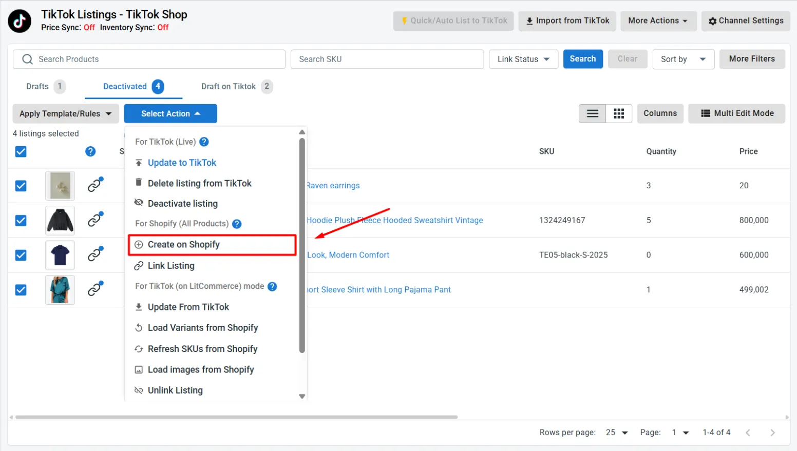The height and width of the screenshot is (451, 797).
Task: Go to the previous page arrow
Action: click(x=748, y=433)
